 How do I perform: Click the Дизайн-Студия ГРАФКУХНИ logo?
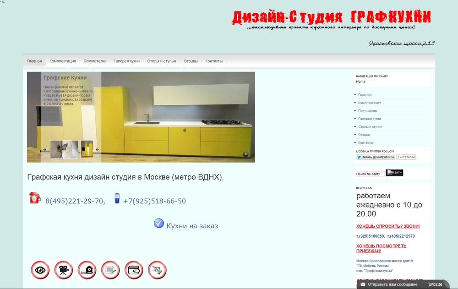332,17
